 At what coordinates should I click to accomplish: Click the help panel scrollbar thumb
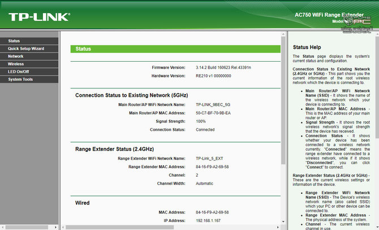pos(377,87)
